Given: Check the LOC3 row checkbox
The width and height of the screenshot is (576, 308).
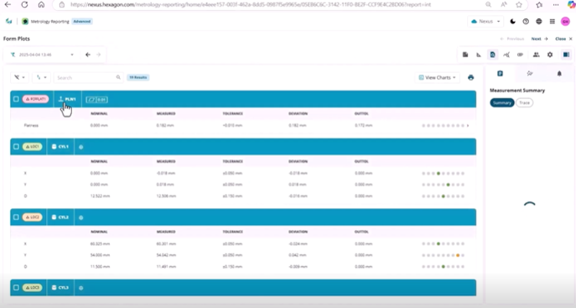Looking at the screenshot, I should click(16, 288).
